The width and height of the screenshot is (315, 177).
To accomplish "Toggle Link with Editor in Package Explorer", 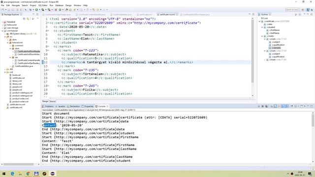I will (x=28, y=19).
